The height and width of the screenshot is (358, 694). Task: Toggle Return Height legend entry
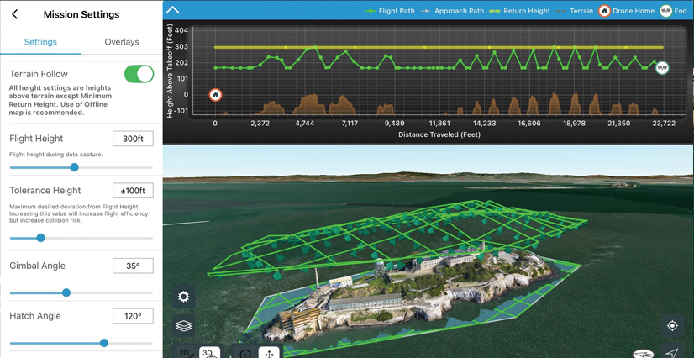(519, 11)
